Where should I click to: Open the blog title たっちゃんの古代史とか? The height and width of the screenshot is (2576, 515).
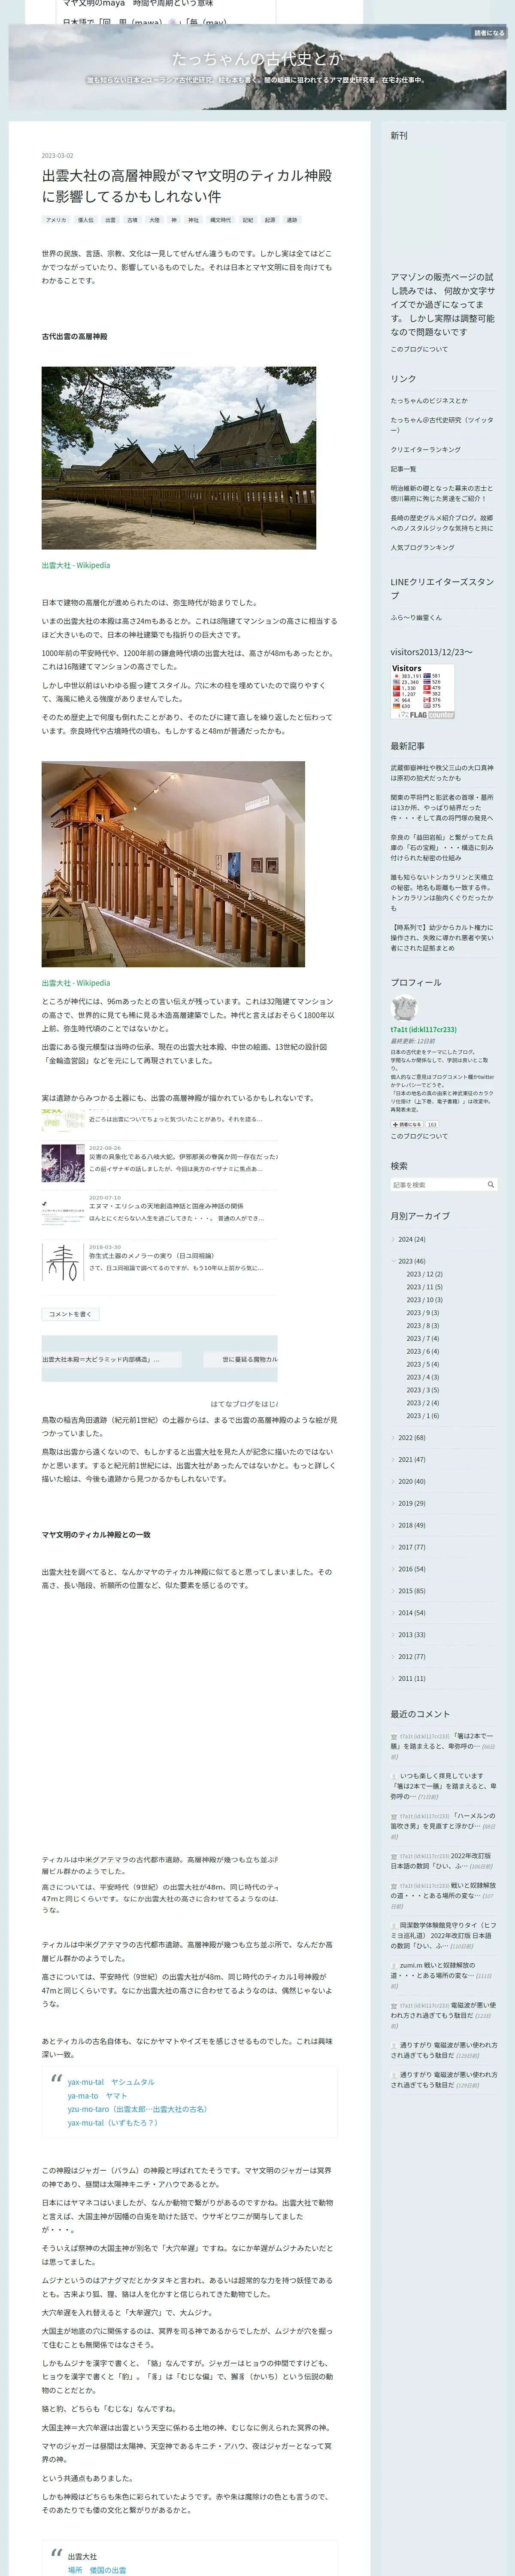[x=257, y=59]
